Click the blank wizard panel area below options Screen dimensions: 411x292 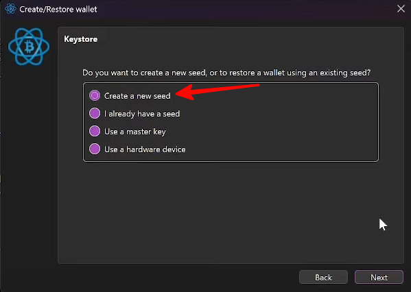point(231,212)
